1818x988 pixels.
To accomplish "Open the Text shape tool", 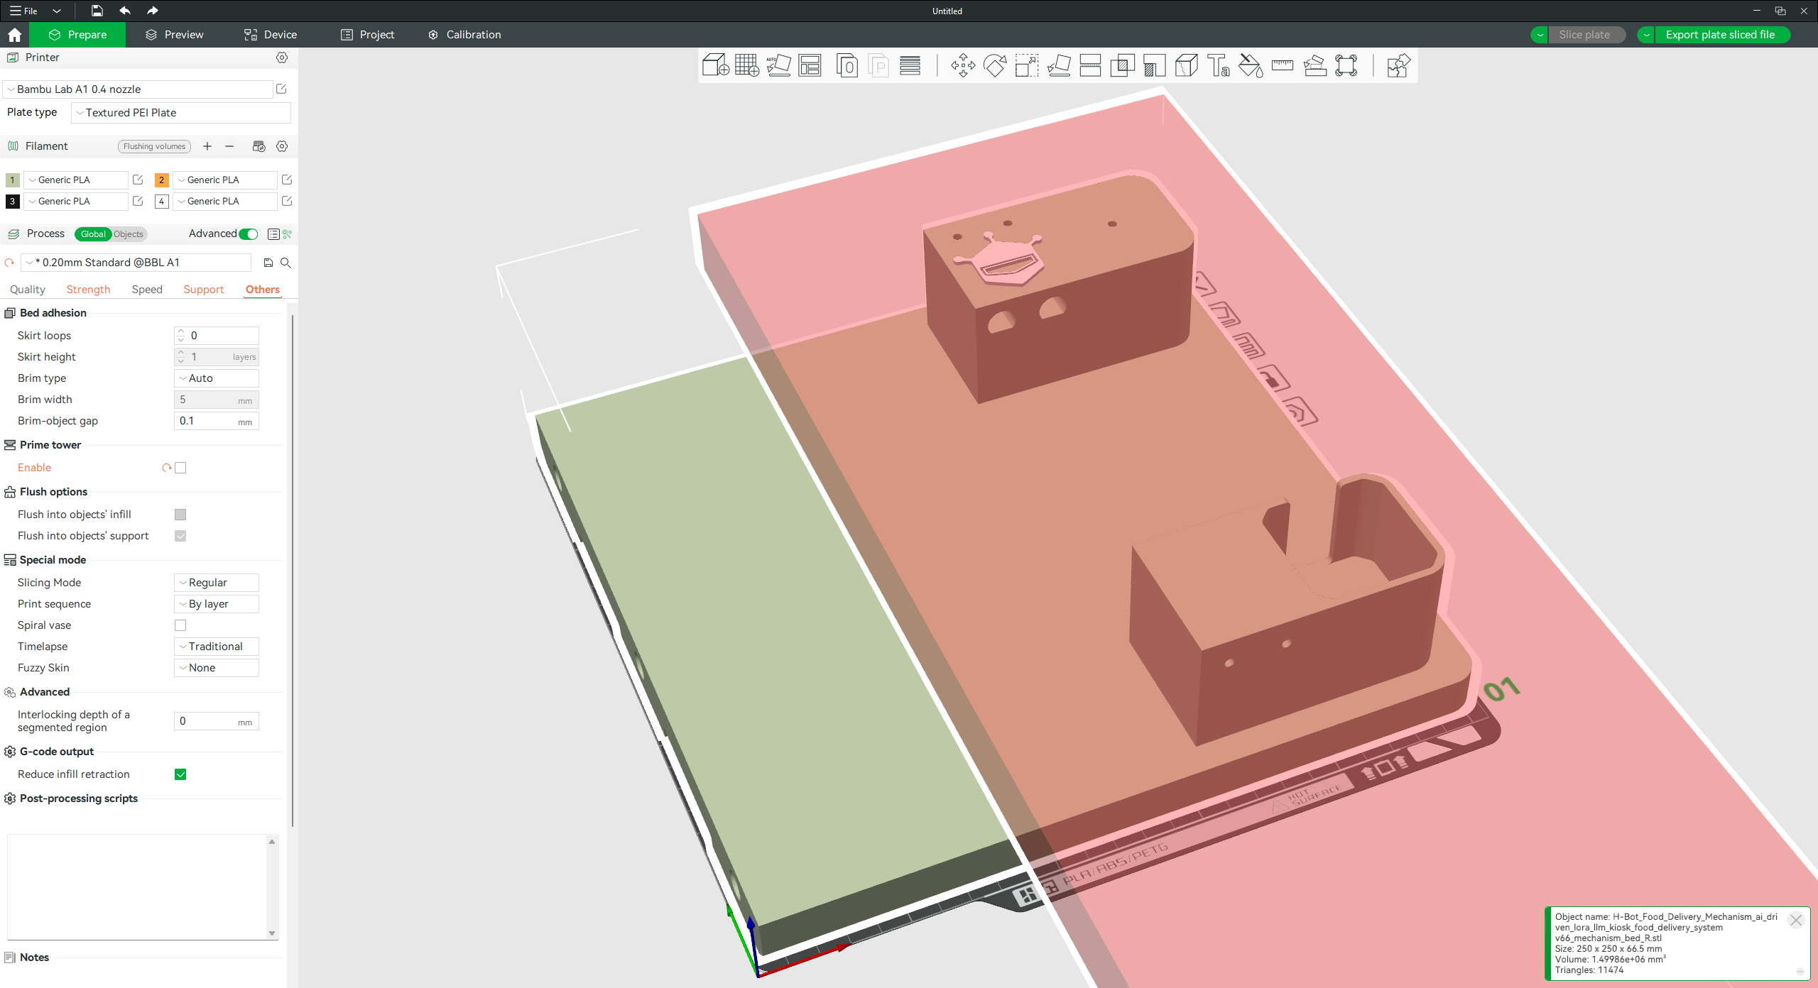I will coord(1219,65).
